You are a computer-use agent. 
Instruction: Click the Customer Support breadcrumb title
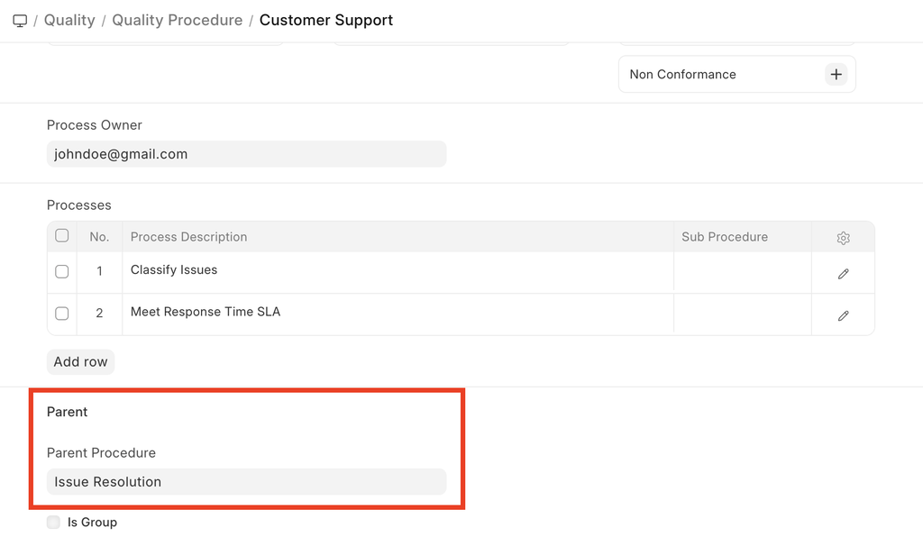click(325, 21)
